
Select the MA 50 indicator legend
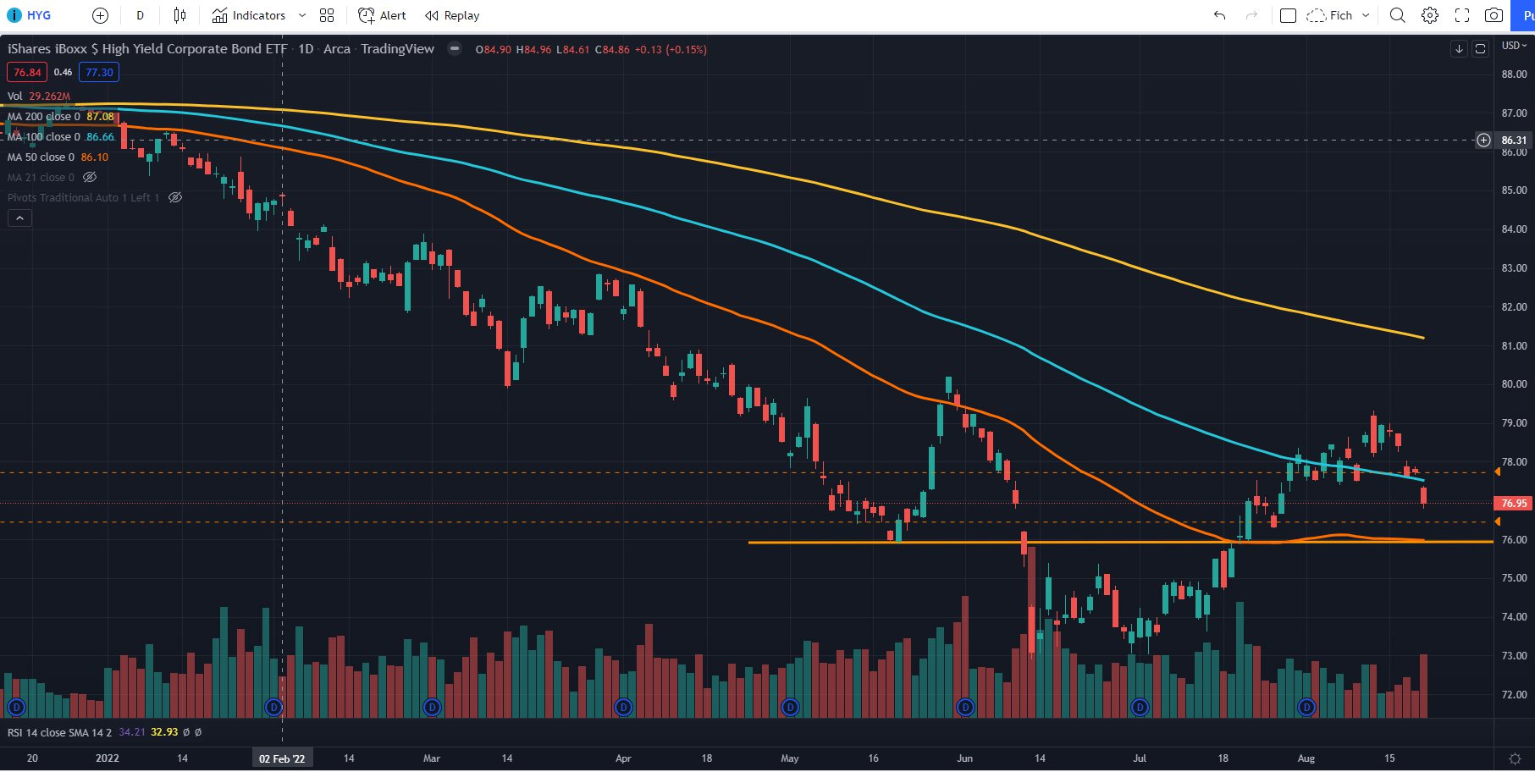click(58, 157)
